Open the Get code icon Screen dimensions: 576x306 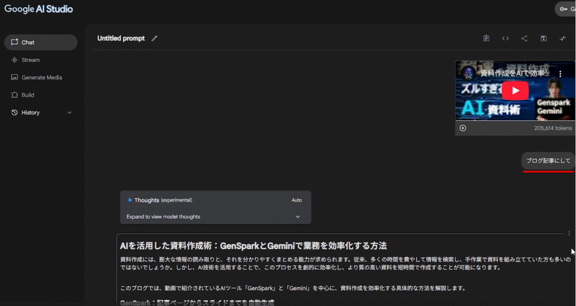pos(505,38)
